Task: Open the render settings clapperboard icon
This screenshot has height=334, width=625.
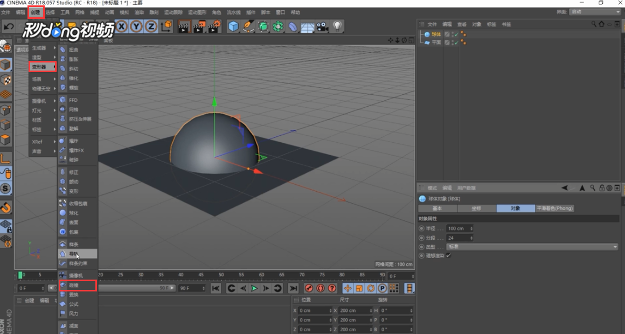Action: point(214,26)
